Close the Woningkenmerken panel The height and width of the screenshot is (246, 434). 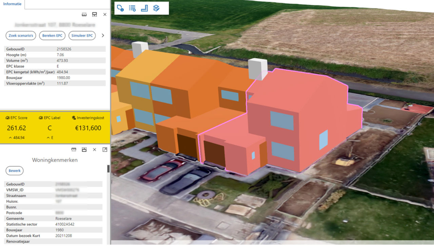pyautogui.click(x=95, y=149)
